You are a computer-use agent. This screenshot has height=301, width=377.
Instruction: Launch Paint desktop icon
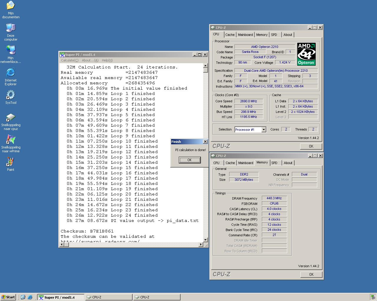pyautogui.click(x=11, y=164)
